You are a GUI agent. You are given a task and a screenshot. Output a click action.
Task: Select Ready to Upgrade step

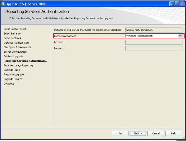(x=14, y=75)
